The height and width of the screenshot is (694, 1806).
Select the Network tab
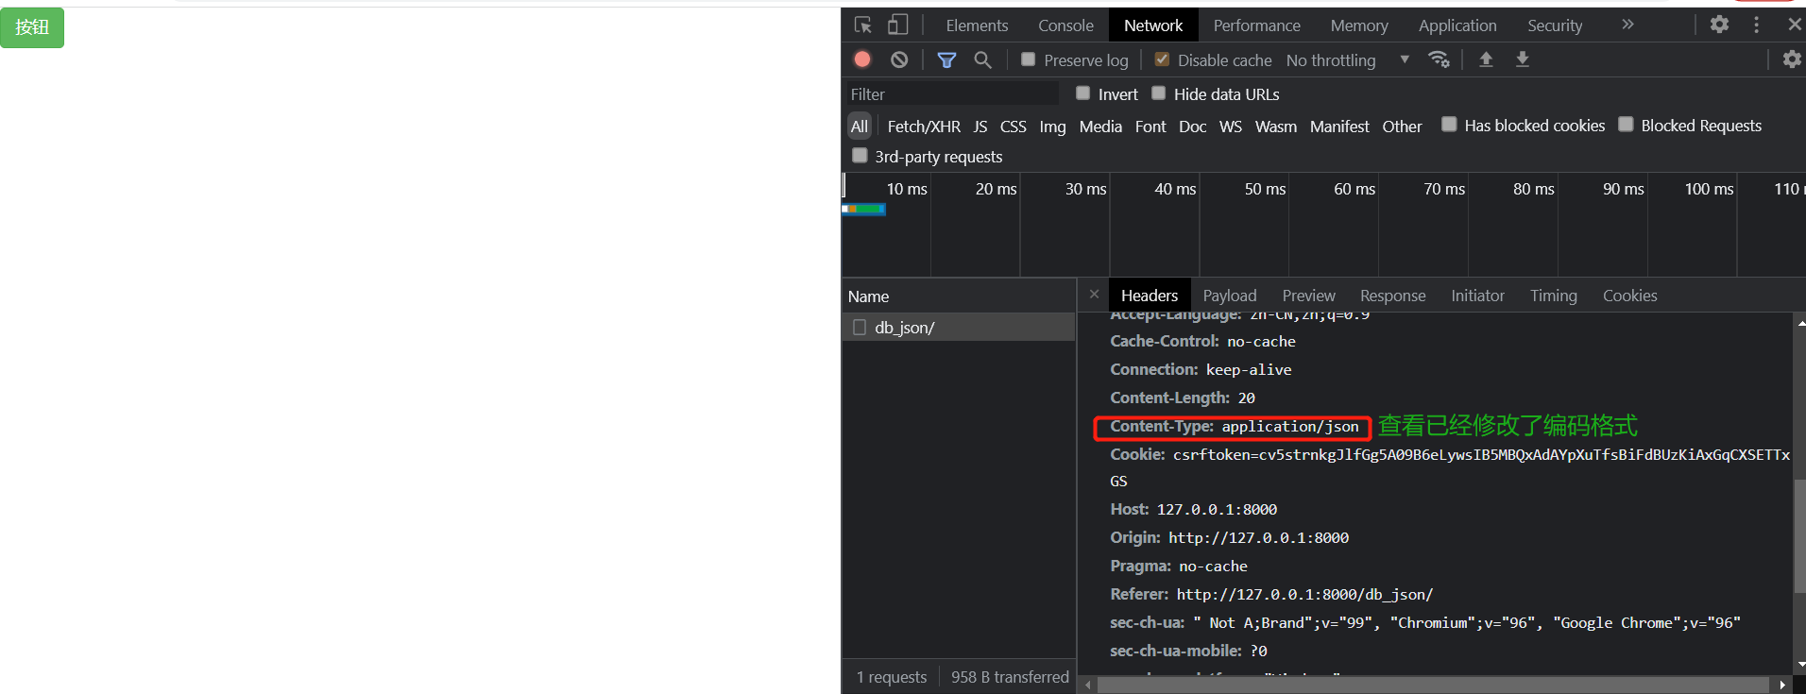(1153, 25)
